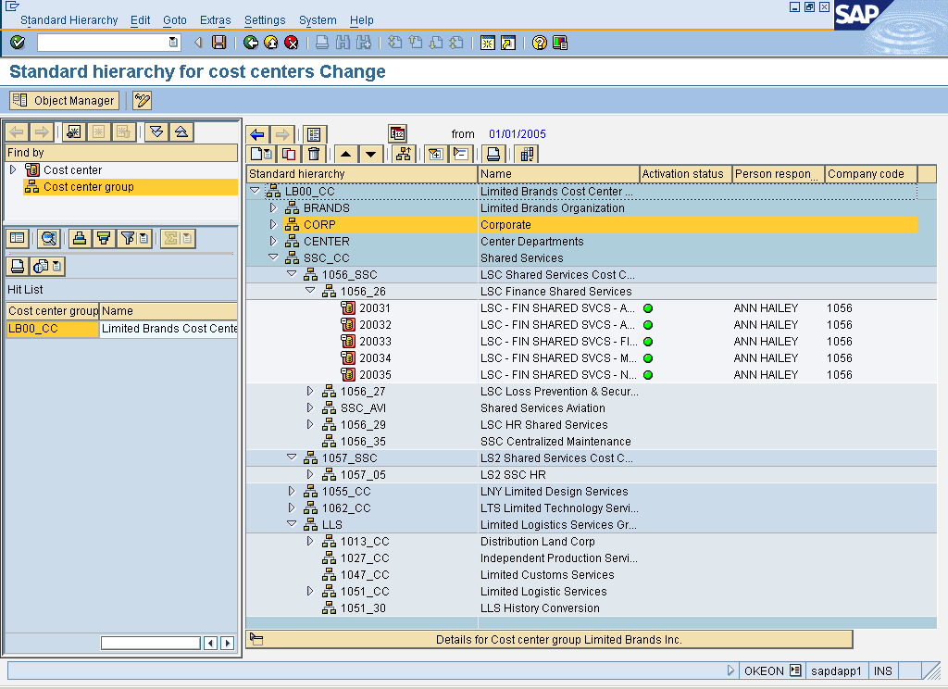Move node down with black down triangle
Viewport: 948px width, 689px height.
coord(370,155)
